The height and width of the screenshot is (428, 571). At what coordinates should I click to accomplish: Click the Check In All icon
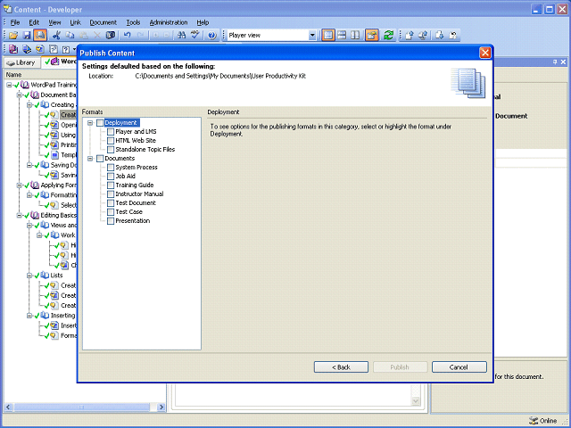click(x=423, y=36)
